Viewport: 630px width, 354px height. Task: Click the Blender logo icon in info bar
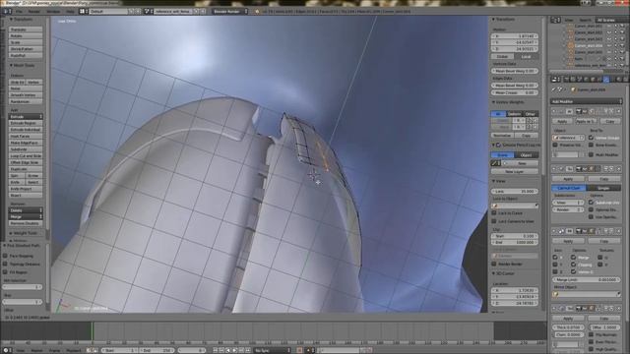tap(257, 11)
